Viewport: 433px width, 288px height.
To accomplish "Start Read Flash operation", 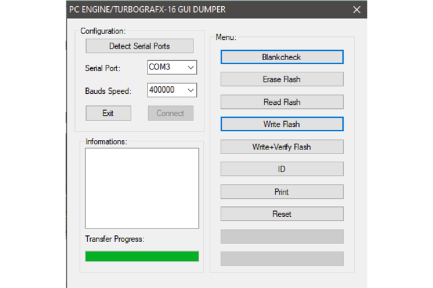I will (x=282, y=102).
